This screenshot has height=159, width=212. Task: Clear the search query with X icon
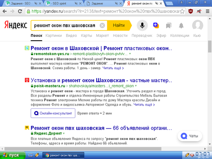[102, 25]
